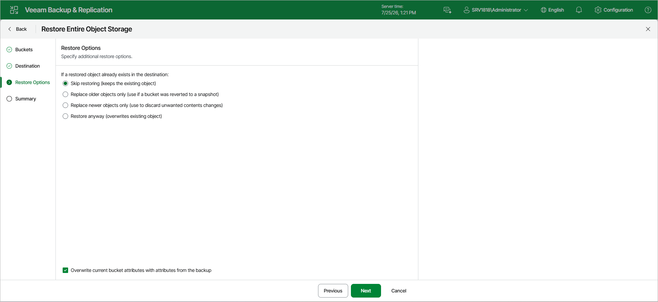Expand the SRV1818\Administrator account dropdown
658x302 pixels.
click(496, 10)
